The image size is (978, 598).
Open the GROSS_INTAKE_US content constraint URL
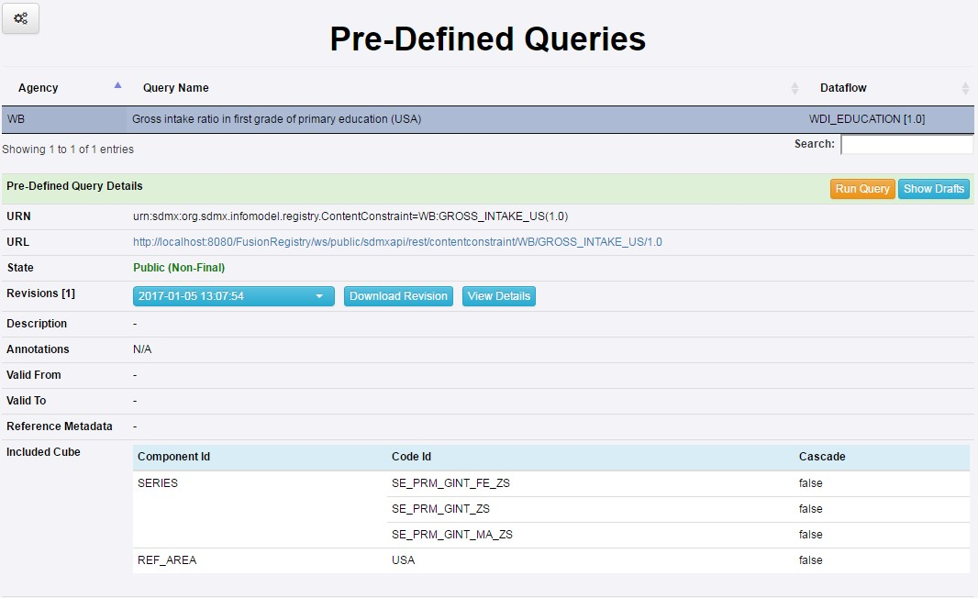[x=397, y=242]
